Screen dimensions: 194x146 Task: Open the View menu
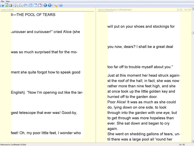pyautogui.click(x=8, y=1)
